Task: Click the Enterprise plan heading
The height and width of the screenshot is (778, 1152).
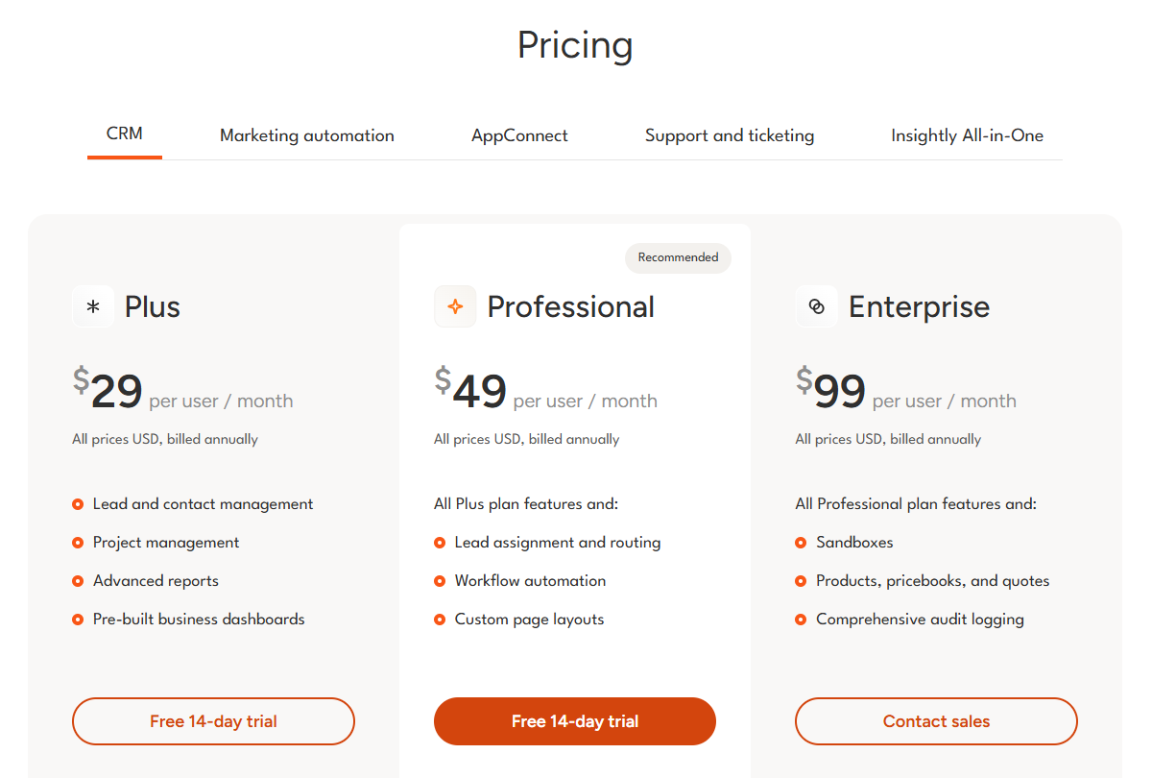Action: [x=919, y=307]
